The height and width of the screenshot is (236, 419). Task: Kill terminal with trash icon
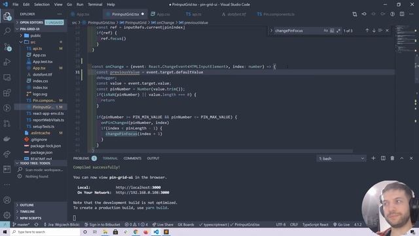392,159
